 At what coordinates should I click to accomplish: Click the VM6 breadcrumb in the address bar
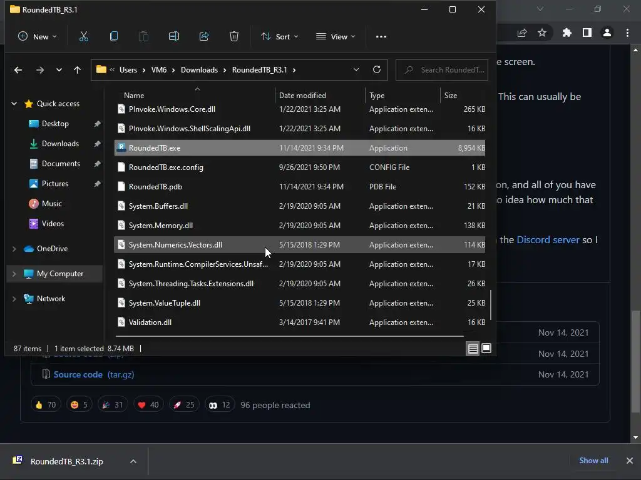pos(158,70)
